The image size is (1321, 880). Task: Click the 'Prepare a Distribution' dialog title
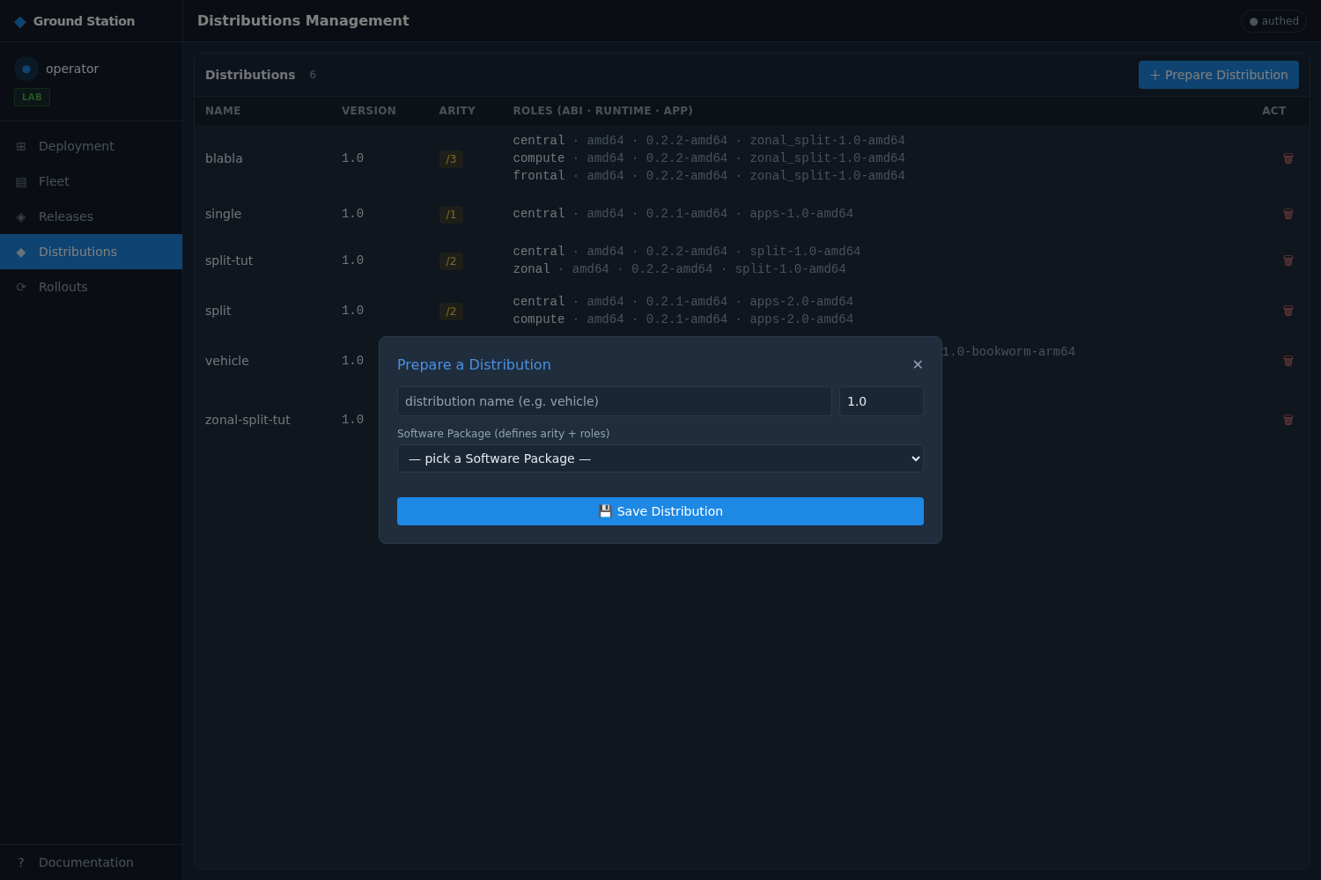coord(474,364)
